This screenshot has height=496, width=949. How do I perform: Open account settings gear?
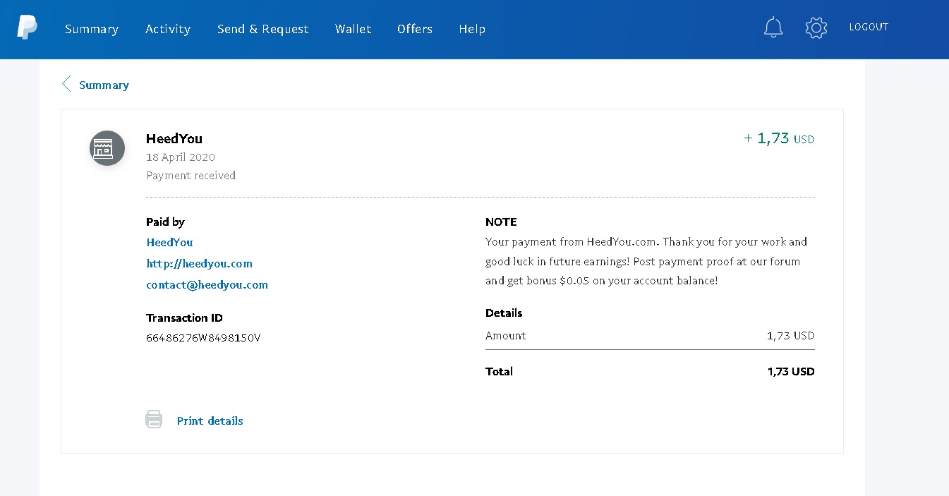tap(816, 28)
